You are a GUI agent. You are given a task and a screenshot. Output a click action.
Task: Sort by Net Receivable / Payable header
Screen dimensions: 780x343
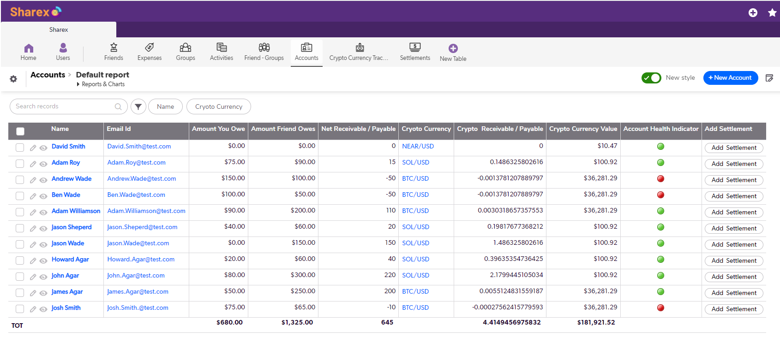pyautogui.click(x=358, y=129)
